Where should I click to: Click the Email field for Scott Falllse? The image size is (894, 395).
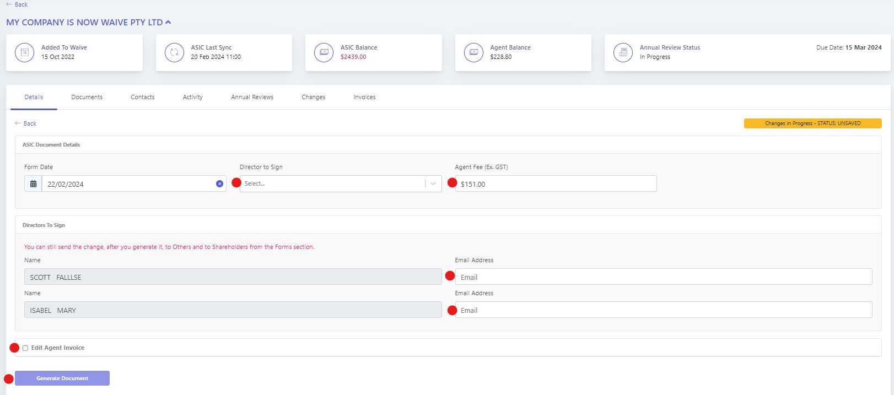point(663,277)
